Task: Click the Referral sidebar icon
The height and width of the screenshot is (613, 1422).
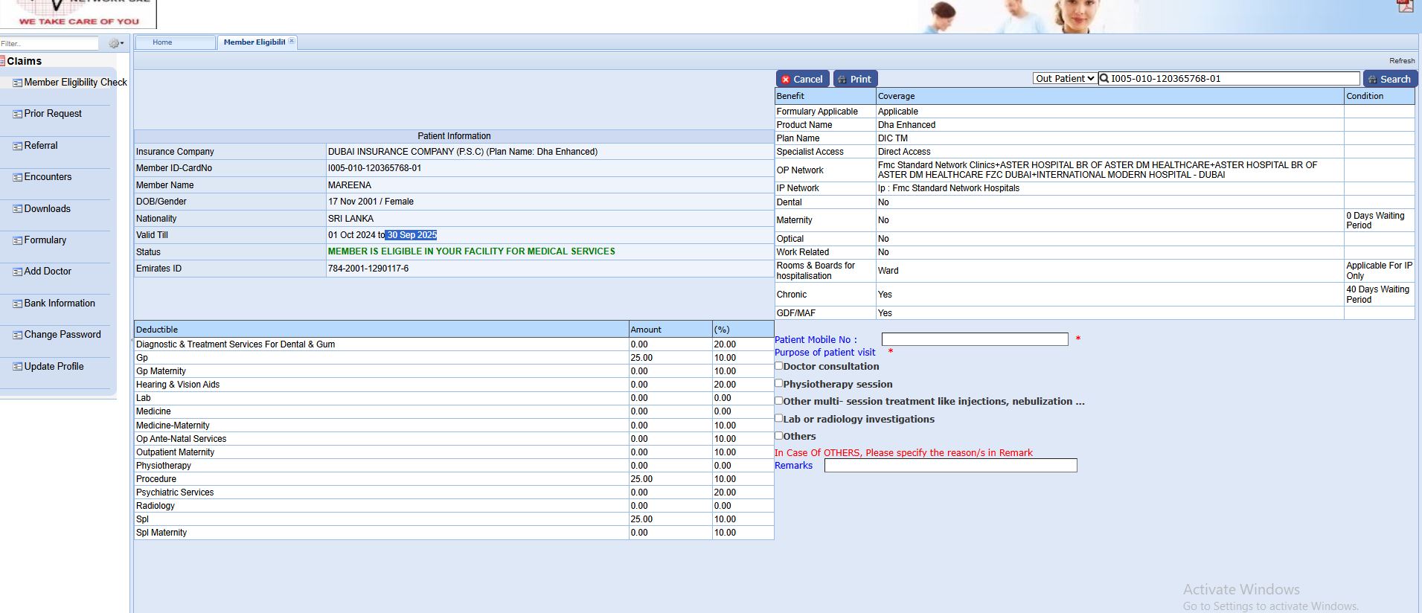Action: coord(17,147)
